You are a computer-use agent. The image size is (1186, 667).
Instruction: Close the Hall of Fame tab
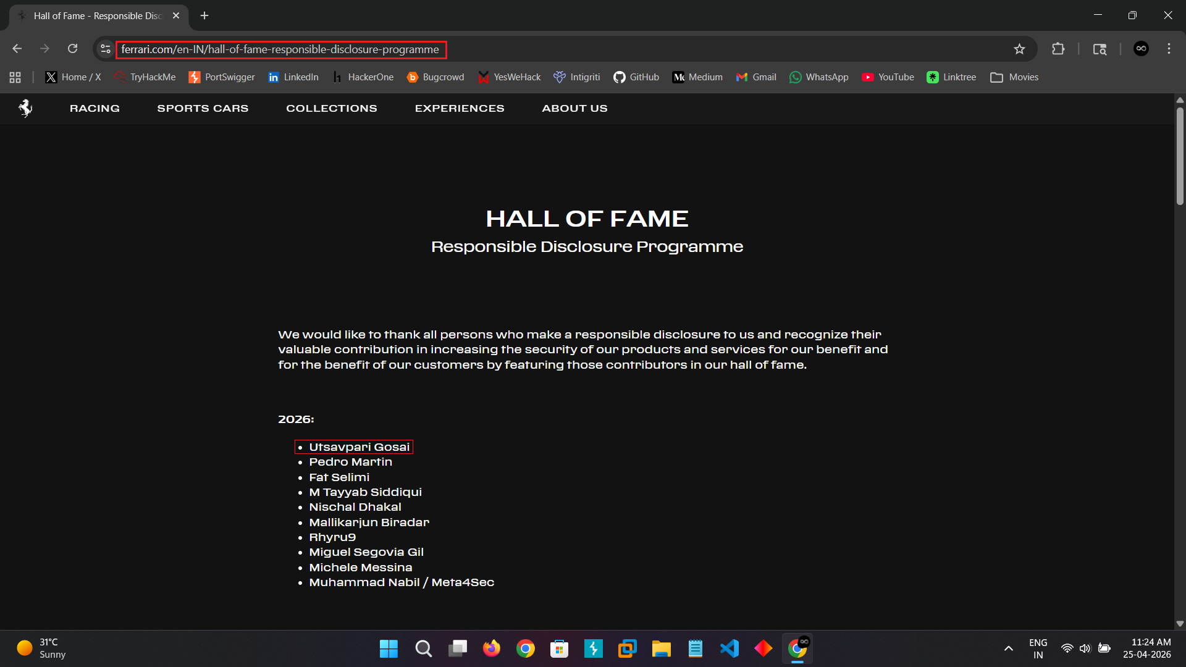176,16
